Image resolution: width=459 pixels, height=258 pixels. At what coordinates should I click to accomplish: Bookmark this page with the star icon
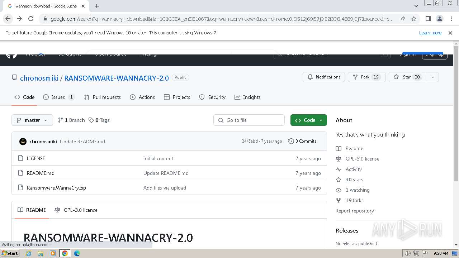click(x=414, y=19)
